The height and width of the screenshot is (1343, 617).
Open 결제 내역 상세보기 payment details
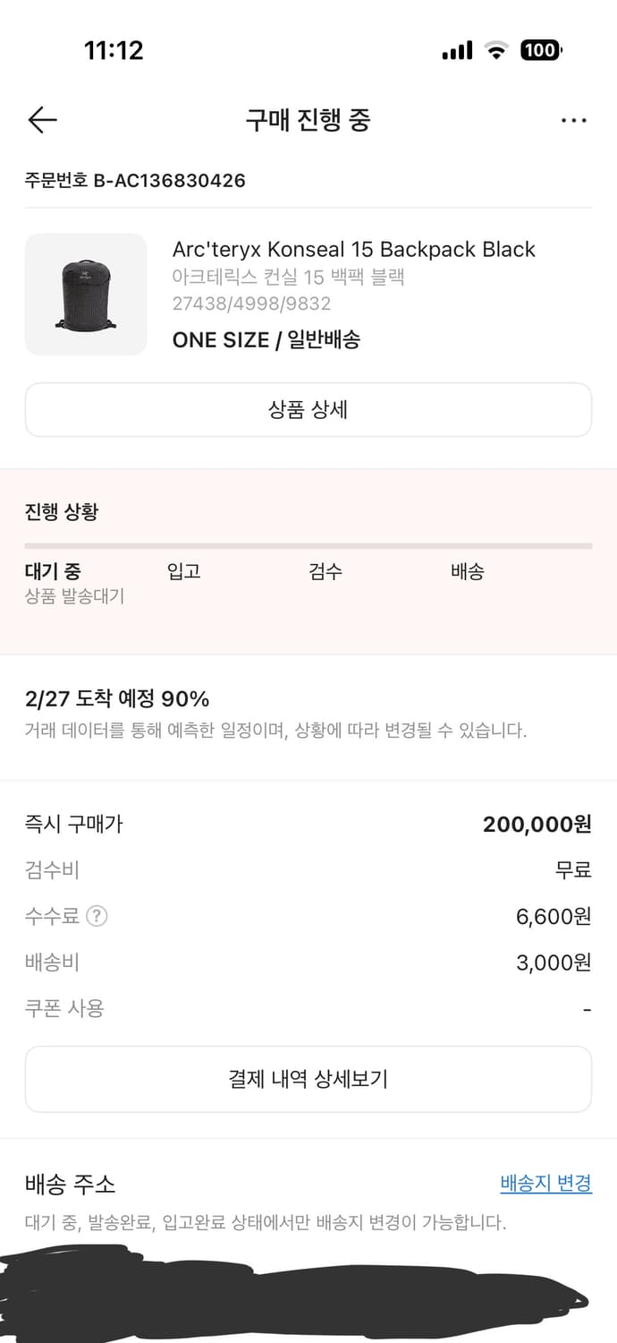point(308,1079)
